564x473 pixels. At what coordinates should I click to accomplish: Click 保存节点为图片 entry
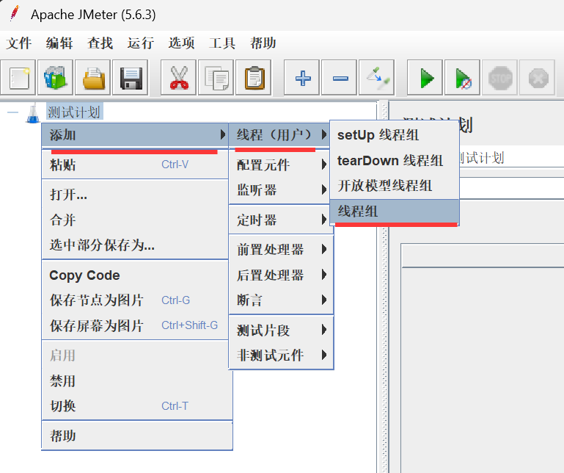pos(135,300)
